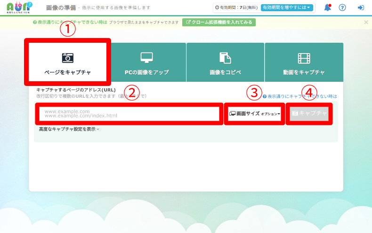
Task: Select the ページをキャプチャ tab
Action: click(68, 62)
